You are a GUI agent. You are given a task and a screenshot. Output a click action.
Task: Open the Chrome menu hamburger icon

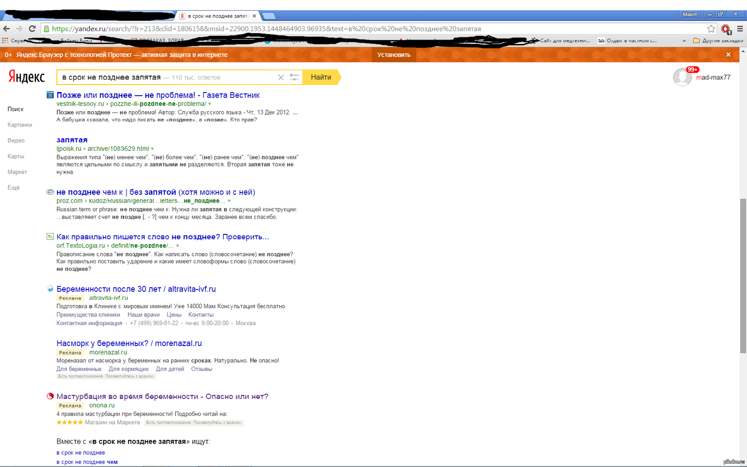(740, 29)
